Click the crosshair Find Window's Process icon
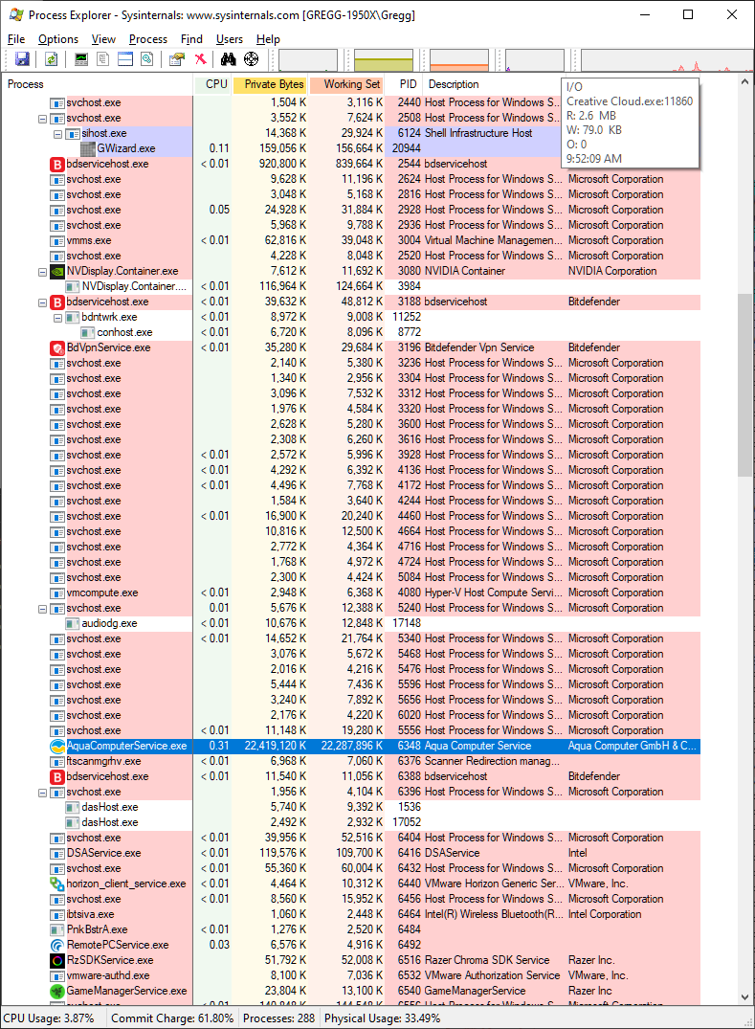This screenshot has height=1029, width=755. click(251, 59)
